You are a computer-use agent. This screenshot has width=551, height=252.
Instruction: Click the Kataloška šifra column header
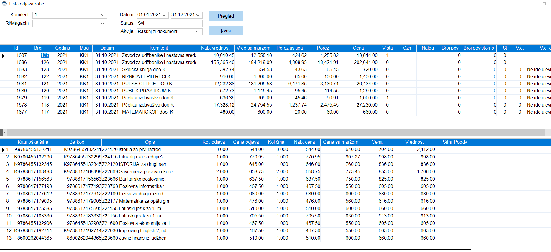(33, 142)
